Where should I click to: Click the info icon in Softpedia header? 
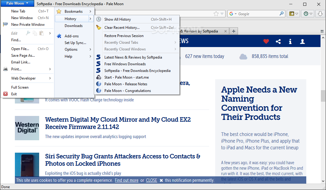(290, 41)
